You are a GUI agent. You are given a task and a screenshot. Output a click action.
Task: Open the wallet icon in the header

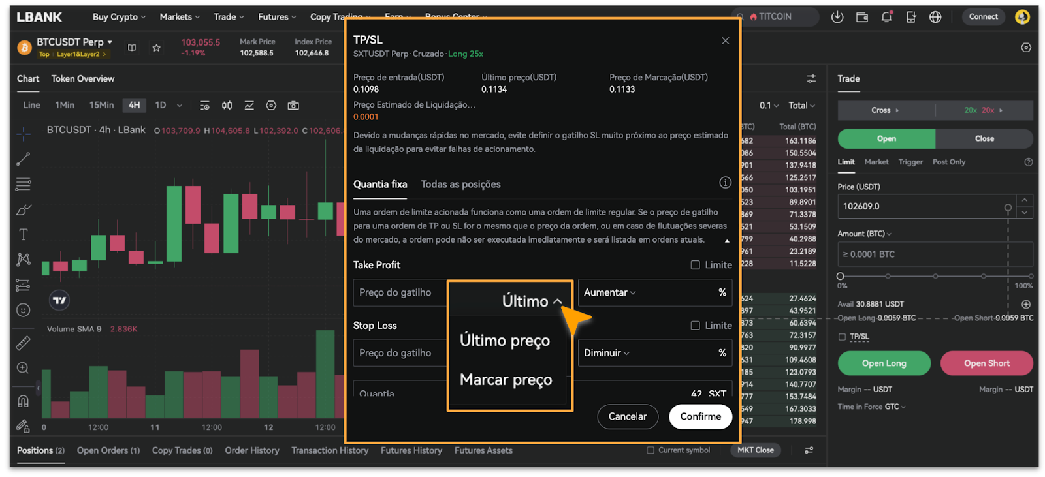point(862,17)
